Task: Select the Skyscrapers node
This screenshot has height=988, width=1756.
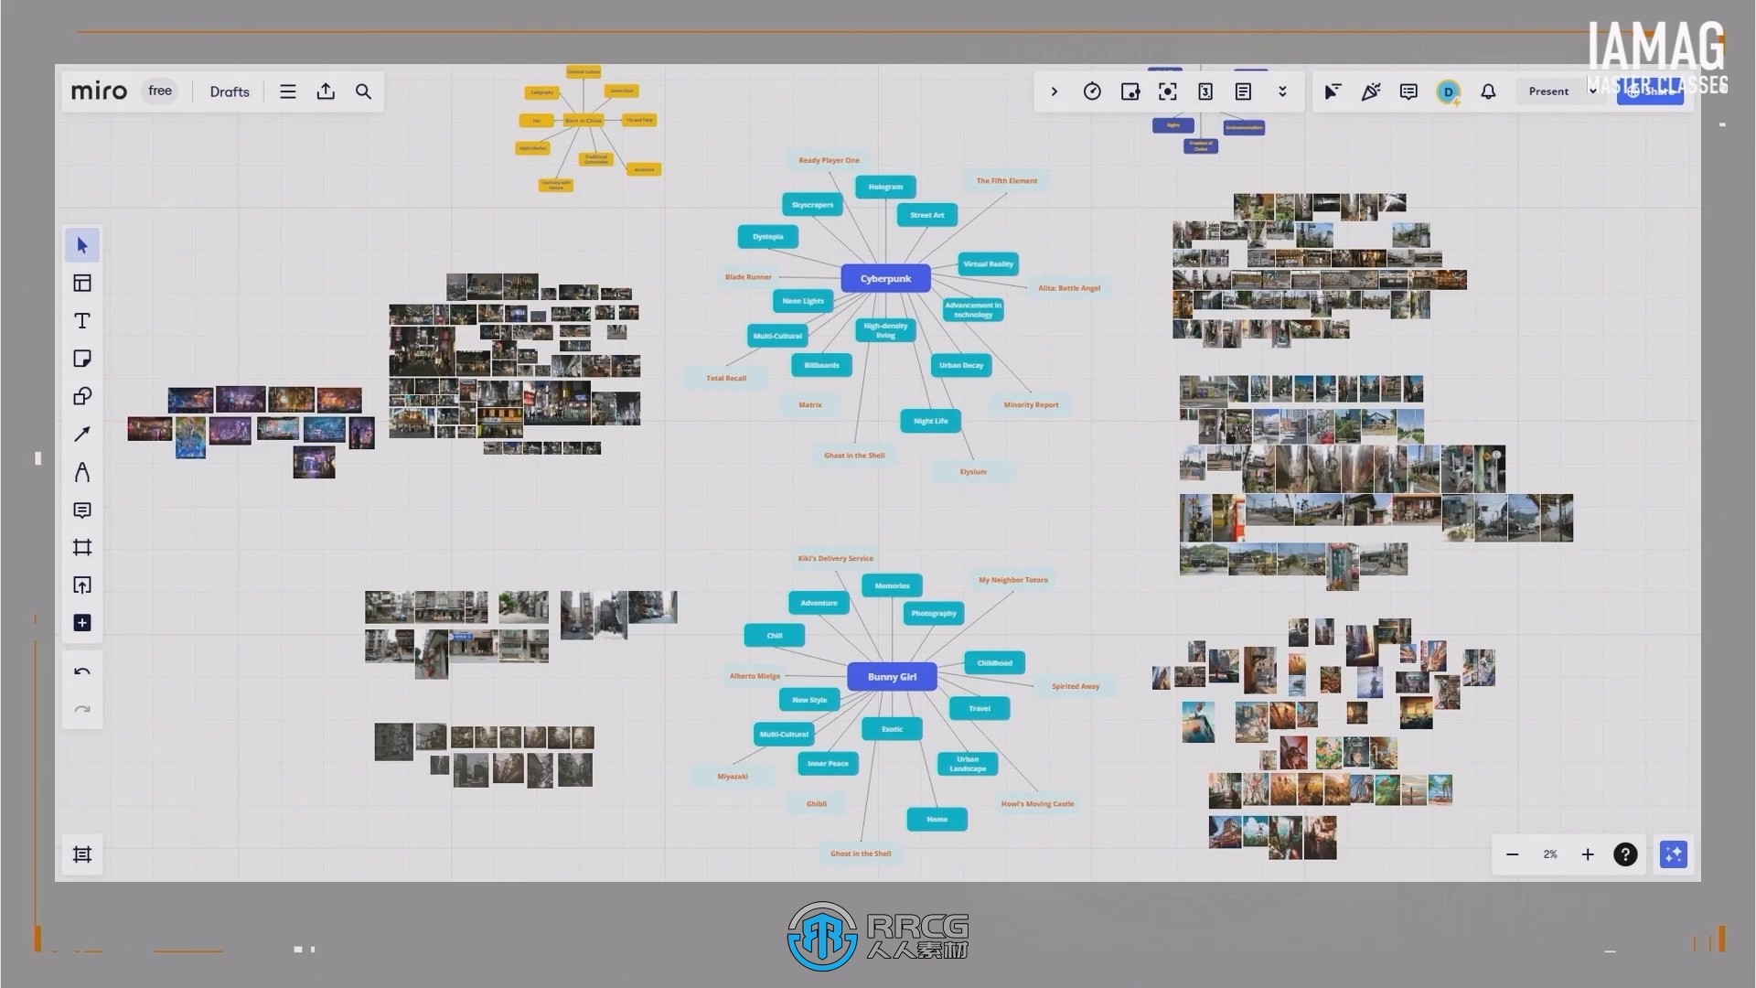Action: click(x=812, y=205)
